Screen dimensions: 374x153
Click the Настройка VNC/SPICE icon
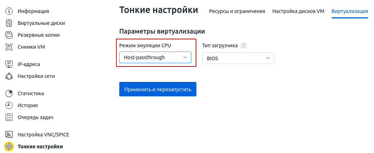[x=9, y=135]
